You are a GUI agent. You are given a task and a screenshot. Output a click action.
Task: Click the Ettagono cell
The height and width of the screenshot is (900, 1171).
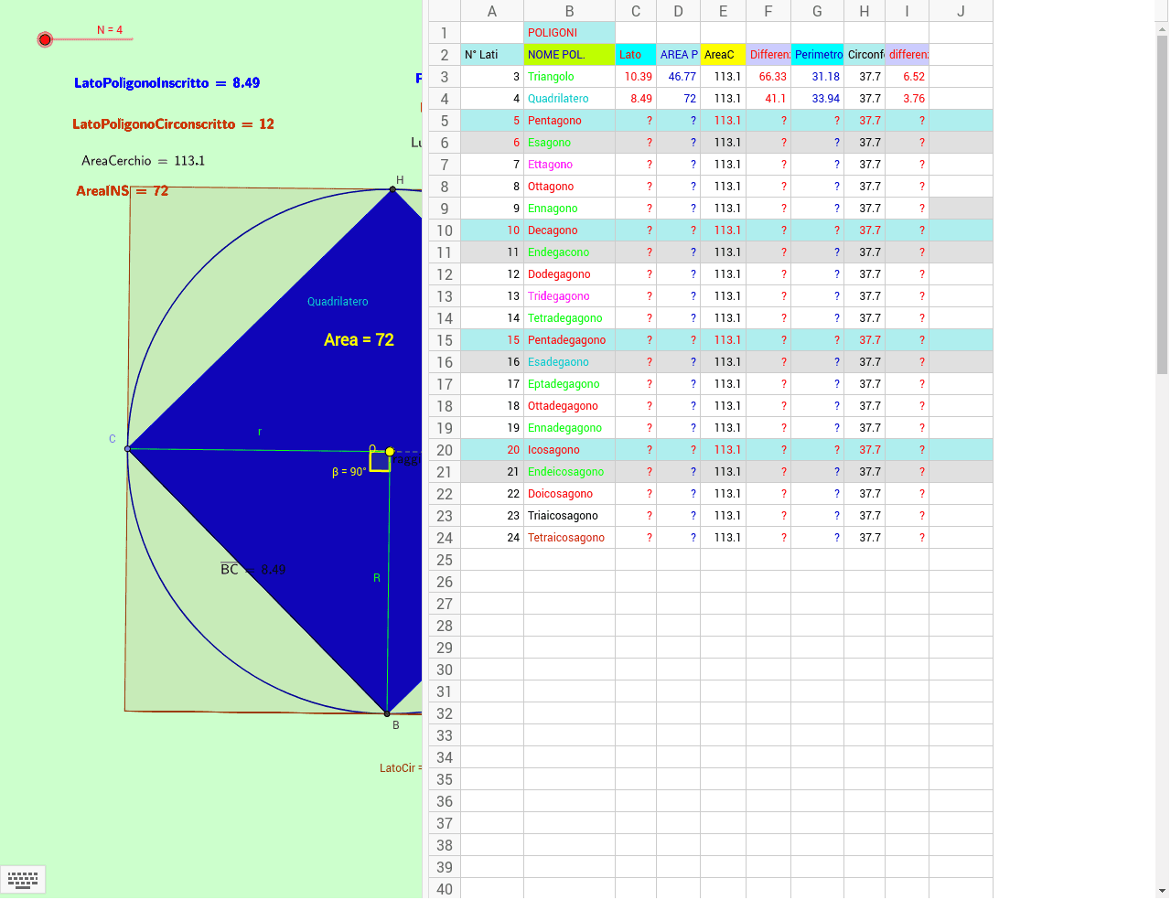tap(570, 165)
